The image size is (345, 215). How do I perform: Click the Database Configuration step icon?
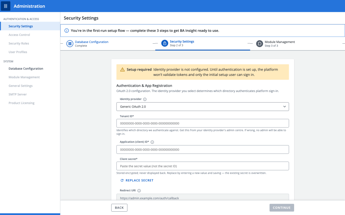click(70, 44)
